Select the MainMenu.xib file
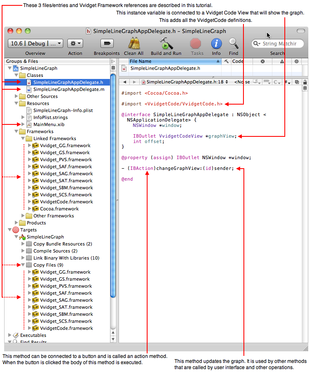The width and height of the screenshot is (310, 372). point(49,124)
